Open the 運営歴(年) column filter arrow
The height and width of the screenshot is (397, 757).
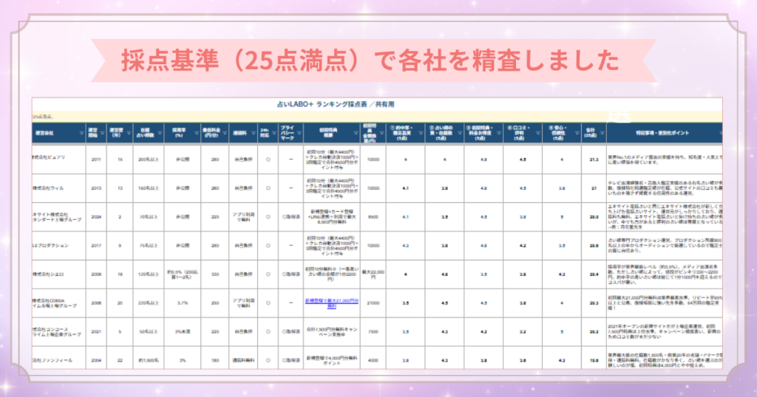click(129, 134)
